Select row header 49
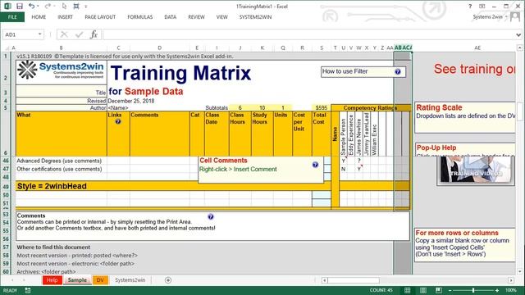This screenshot has height=295, width=525. click(x=6, y=186)
